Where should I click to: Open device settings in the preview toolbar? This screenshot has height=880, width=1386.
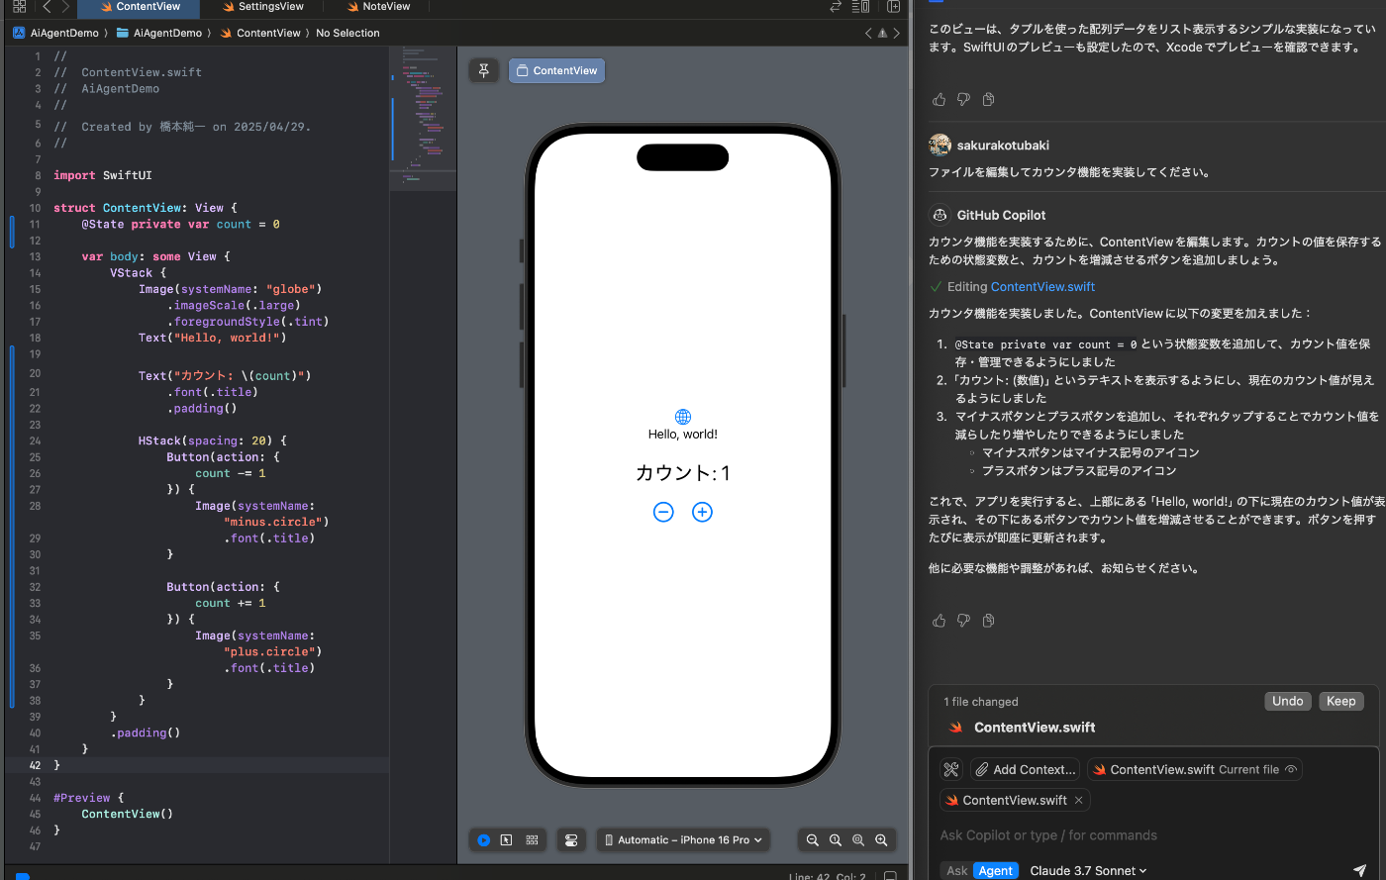click(x=571, y=839)
